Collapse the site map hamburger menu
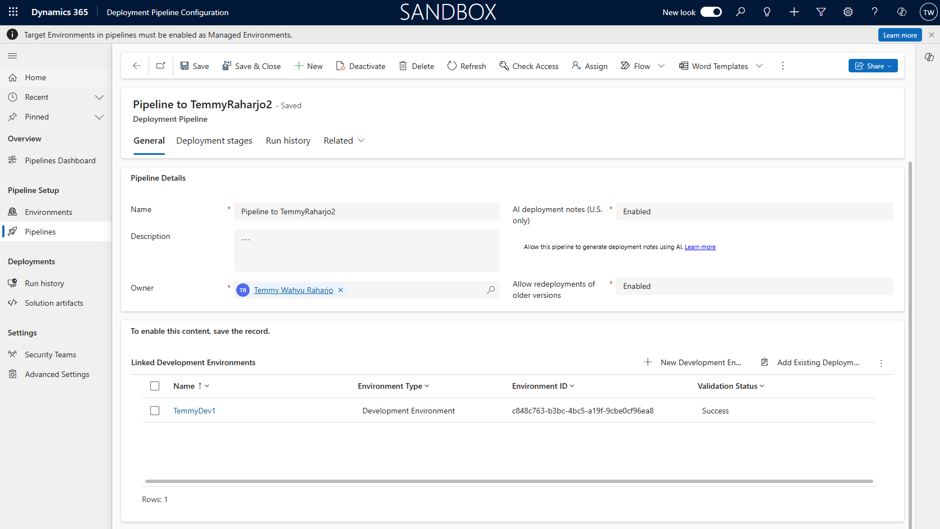The height and width of the screenshot is (529, 940). pos(12,56)
